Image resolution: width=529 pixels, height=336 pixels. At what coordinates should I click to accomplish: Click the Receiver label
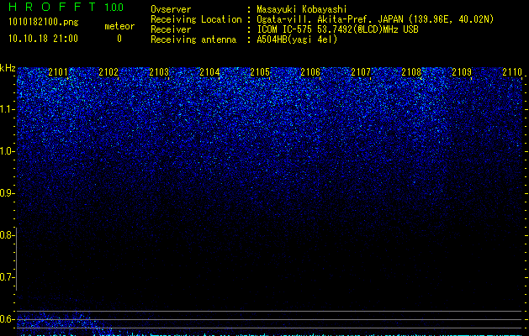pos(171,29)
